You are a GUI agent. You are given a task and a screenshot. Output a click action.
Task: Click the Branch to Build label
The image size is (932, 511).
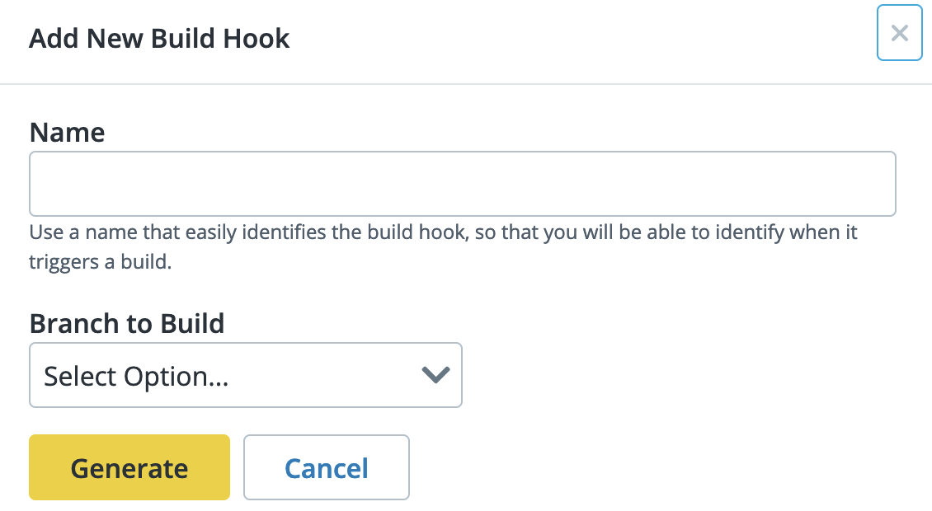click(x=127, y=323)
